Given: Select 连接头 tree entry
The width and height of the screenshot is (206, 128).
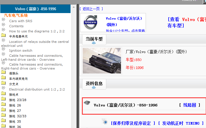Looking at the screenshot, I should click(x=14, y=74).
